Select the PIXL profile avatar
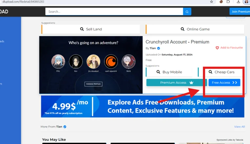Screen dimensions: 250x144 [x=58, y=62]
